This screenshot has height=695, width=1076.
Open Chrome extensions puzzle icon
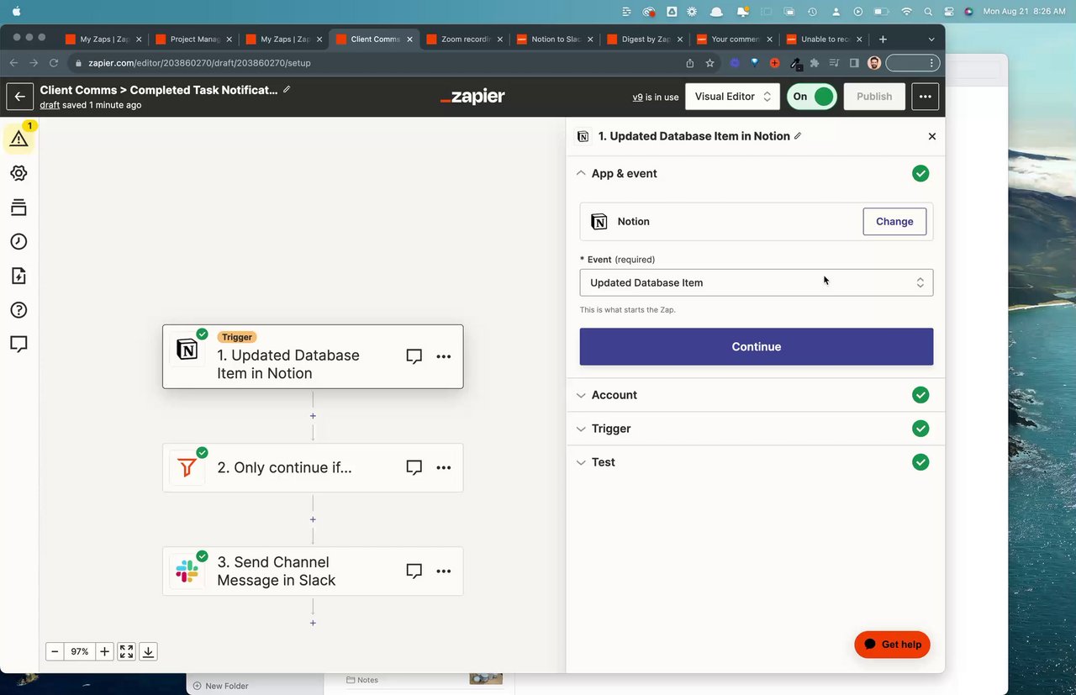814,63
